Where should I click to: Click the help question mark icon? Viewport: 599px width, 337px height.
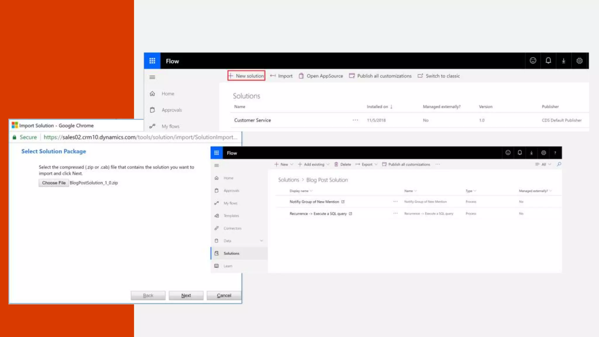coord(555,153)
